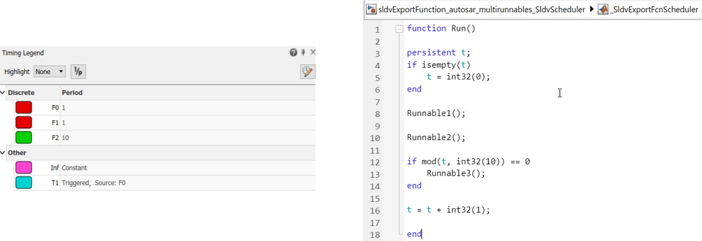Click the 'if mod(t, int32(10)) == 0' line
Image resolution: width=702 pixels, height=241 pixels.
[468, 161]
